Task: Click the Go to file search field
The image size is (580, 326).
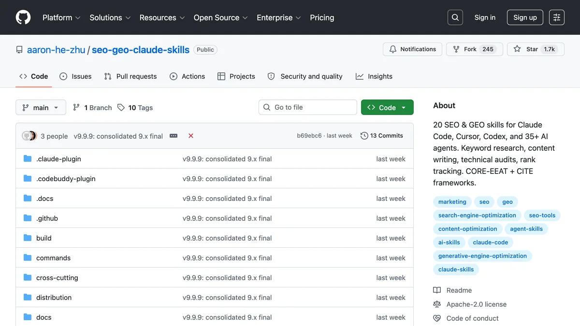Action: 308,107
